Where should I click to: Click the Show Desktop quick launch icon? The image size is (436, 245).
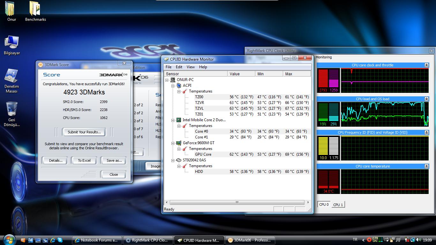(x=38, y=240)
